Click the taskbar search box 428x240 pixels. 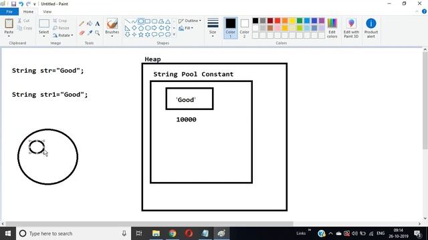pos(74,233)
